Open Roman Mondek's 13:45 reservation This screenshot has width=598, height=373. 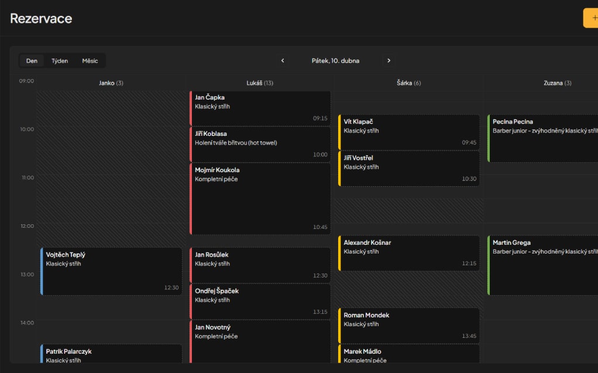pos(409,326)
